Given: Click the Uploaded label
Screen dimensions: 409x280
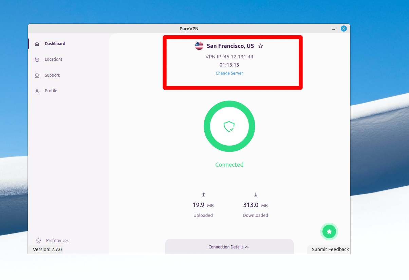Looking at the screenshot, I should 203,216.
